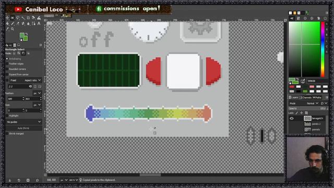Open the Undo History tab icon
Viewport: 334px width, 188px height.
coord(15,45)
